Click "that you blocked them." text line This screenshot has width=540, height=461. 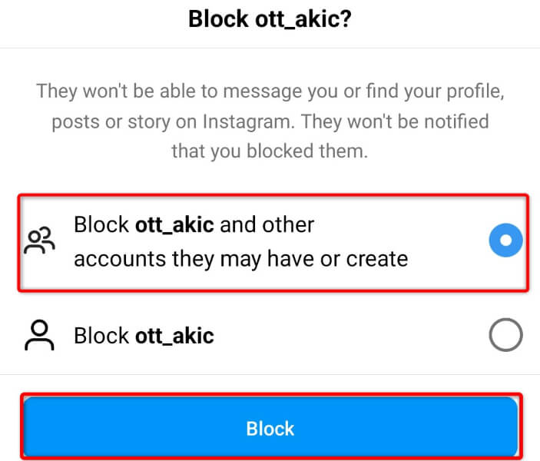click(x=270, y=151)
